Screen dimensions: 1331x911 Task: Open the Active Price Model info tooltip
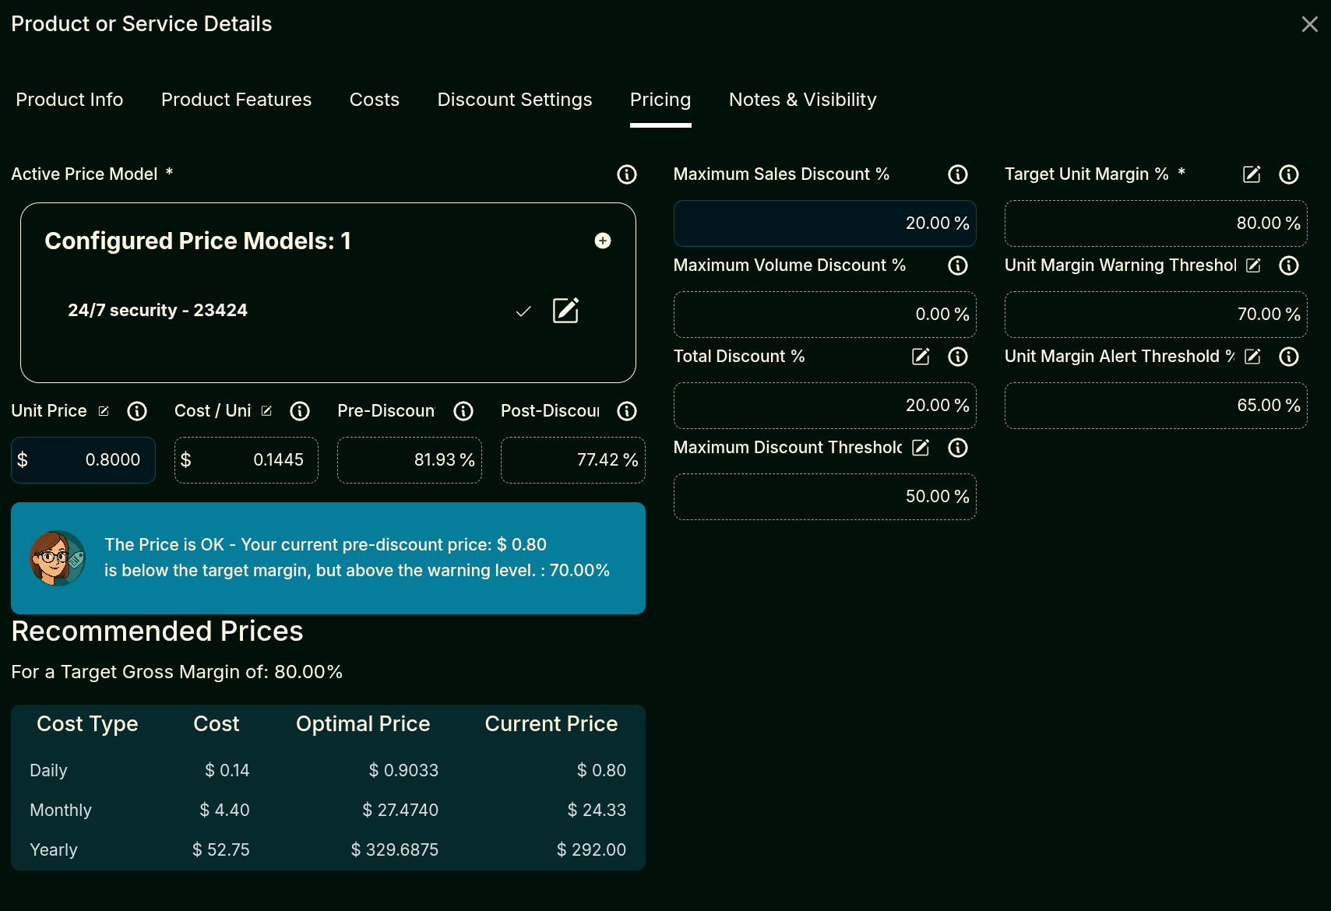[x=627, y=174]
